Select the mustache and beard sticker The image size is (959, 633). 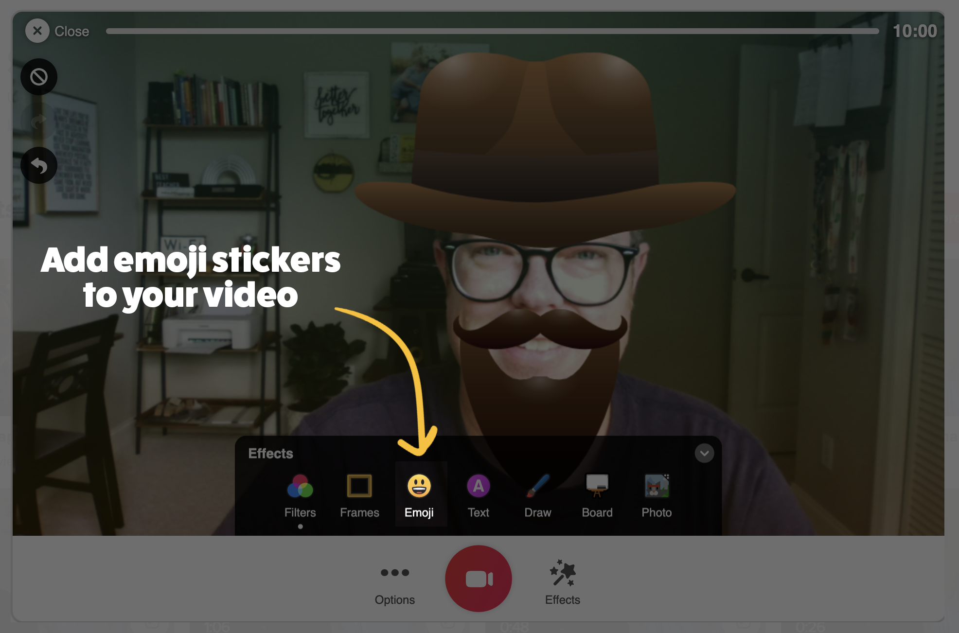[540, 369]
